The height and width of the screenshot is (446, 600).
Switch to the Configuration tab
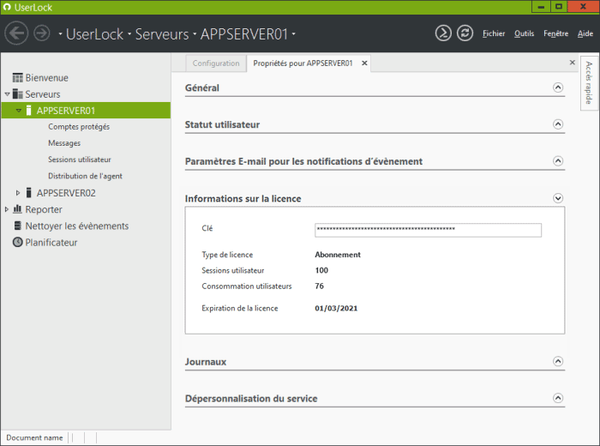(x=216, y=63)
